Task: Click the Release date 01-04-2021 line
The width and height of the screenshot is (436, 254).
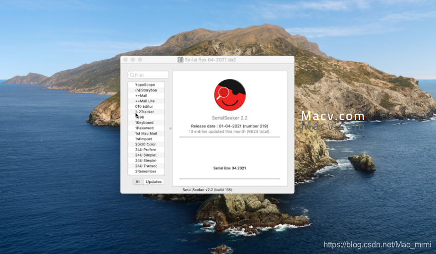Action: pyautogui.click(x=230, y=126)
